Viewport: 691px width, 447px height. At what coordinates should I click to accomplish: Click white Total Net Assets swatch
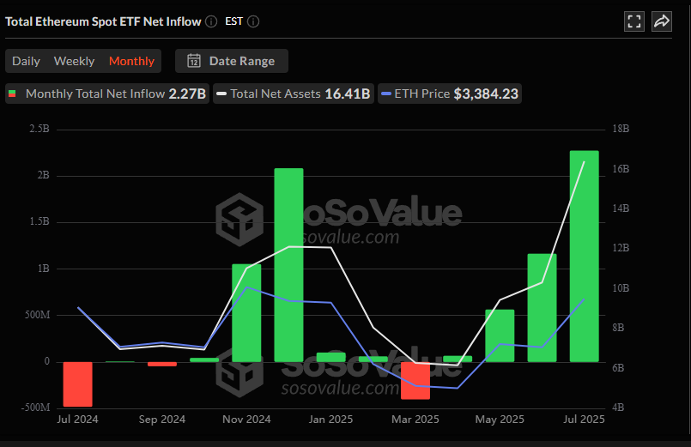pyautogui.click(x=221, y=94)
